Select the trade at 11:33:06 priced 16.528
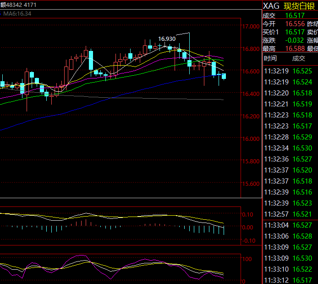Screen dimensions: 318x284 pos(291,236)
